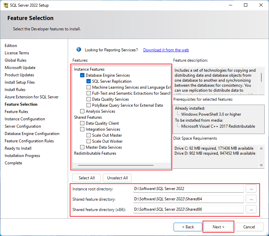This screenshot has width=269, height=236.
Task: Enable Integration Services checkbox
Action: (x=82, y=129)
